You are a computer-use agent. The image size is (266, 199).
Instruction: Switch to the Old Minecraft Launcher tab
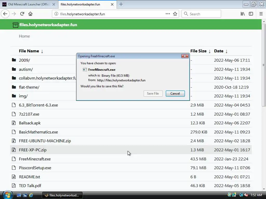[29, 4]
